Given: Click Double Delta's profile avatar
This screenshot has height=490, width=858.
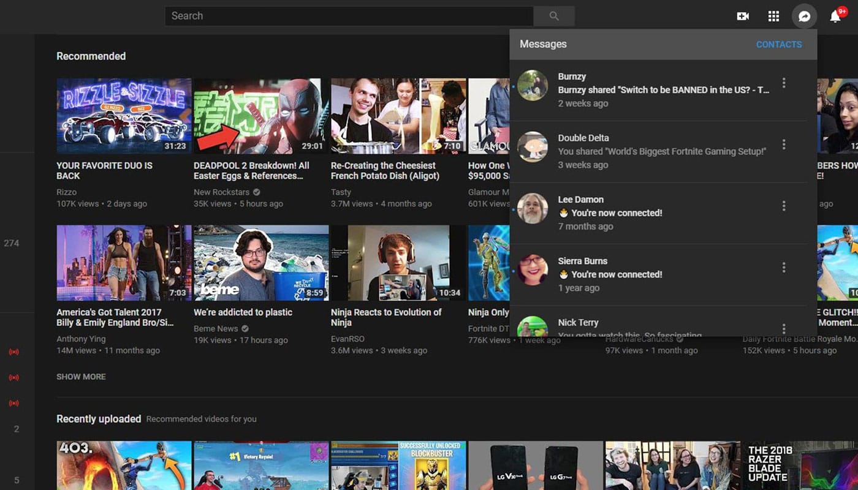Looking at the screenshot, I should (533, 147).
